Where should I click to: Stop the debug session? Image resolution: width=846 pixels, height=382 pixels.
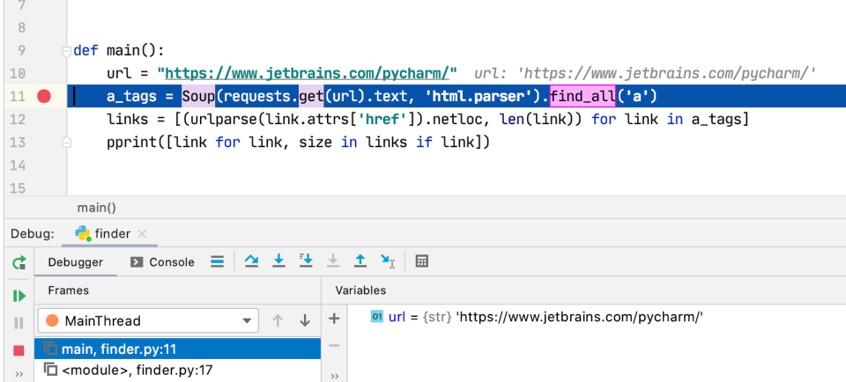coord(19,350)
